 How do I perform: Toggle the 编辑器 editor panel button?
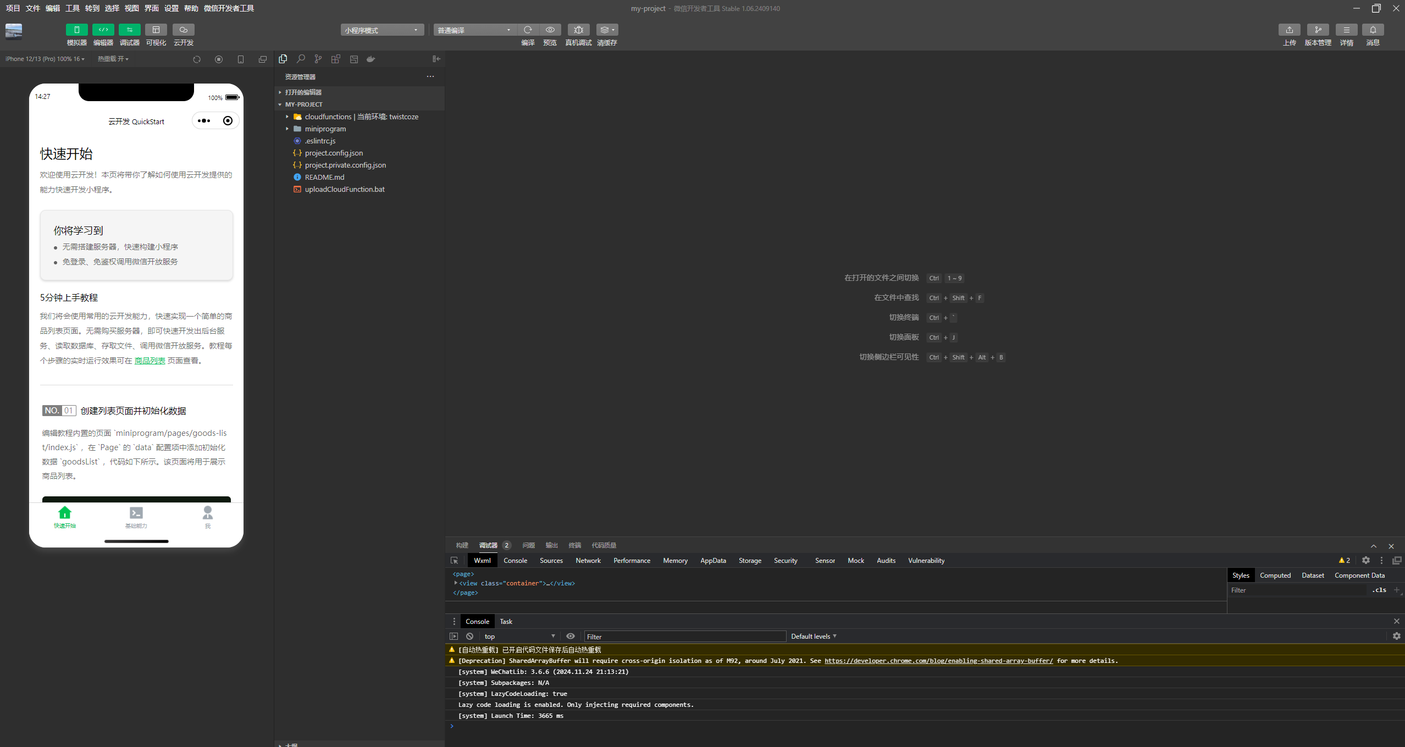pos(103,30)
